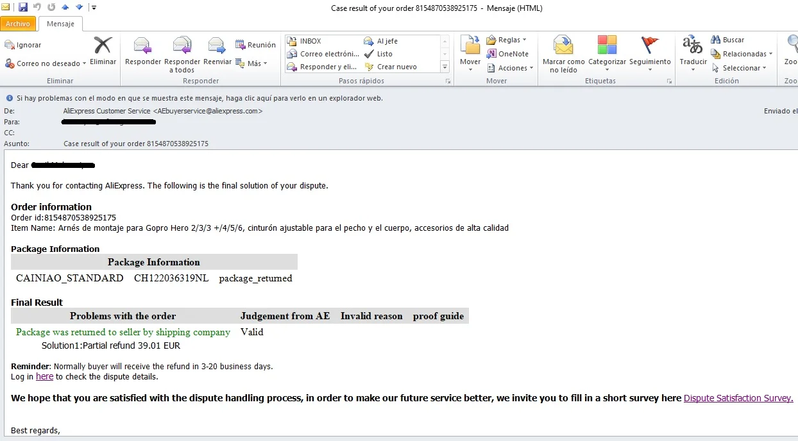798x441 pixels.
Task: Click the Ignorar button
Action: click(x=23, y=45)
